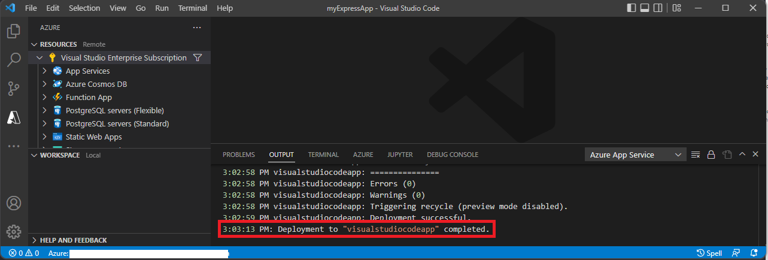
Task: Expand PostgreSQL servers (Standard) node
Action: [x=44, y=123]
